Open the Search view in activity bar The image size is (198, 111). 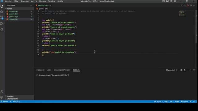click(x=2, y=12)
